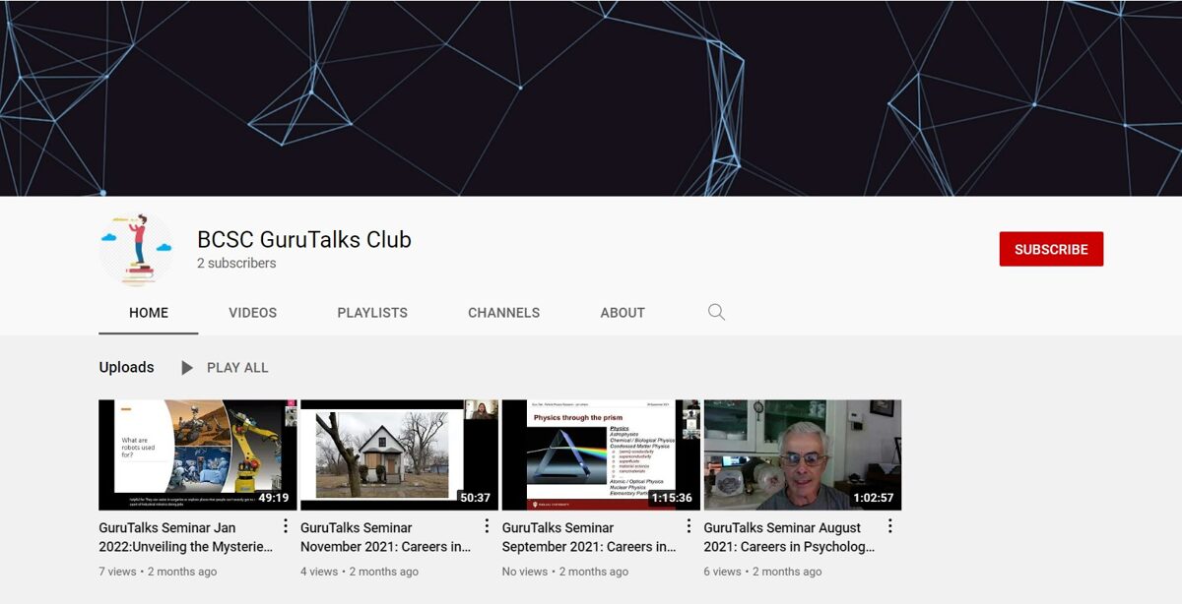Open the channel search magnifier icon

click(x=716, y=312)
